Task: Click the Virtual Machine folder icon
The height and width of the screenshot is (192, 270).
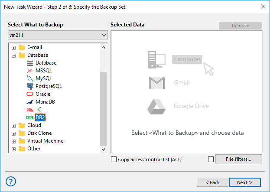Action: point(22,141)
